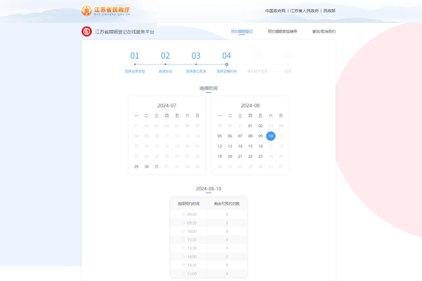Viewport: 422px width, 281px height.
Task: Click the step 04 选择日期时间 marker
Action: 227,64
